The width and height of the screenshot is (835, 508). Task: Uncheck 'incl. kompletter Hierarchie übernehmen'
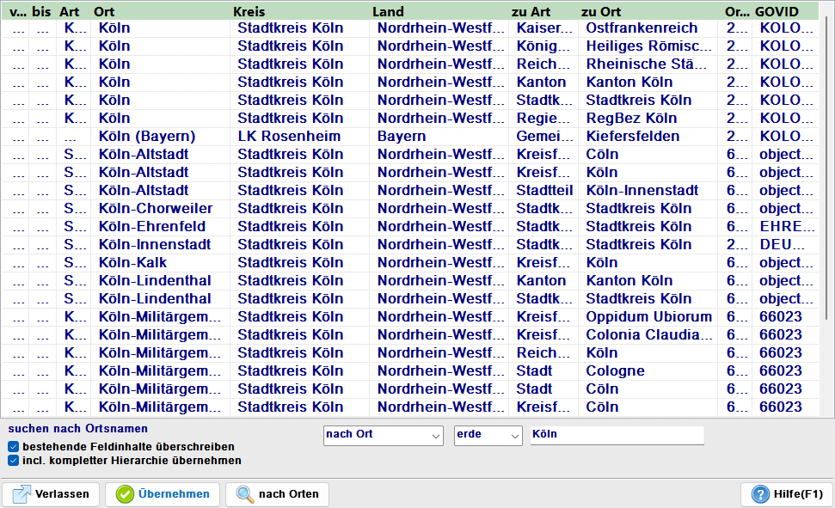coord(14,461)
